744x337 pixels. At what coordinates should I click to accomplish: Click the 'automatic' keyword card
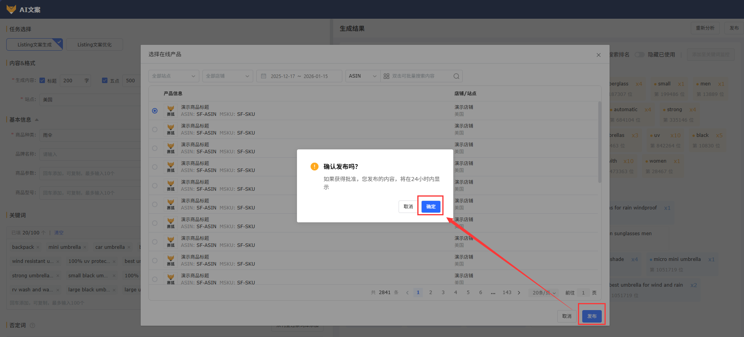tap(630, 114)
